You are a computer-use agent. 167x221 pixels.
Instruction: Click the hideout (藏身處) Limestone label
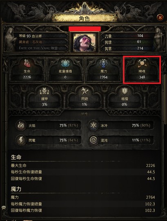tap(31, 42)
